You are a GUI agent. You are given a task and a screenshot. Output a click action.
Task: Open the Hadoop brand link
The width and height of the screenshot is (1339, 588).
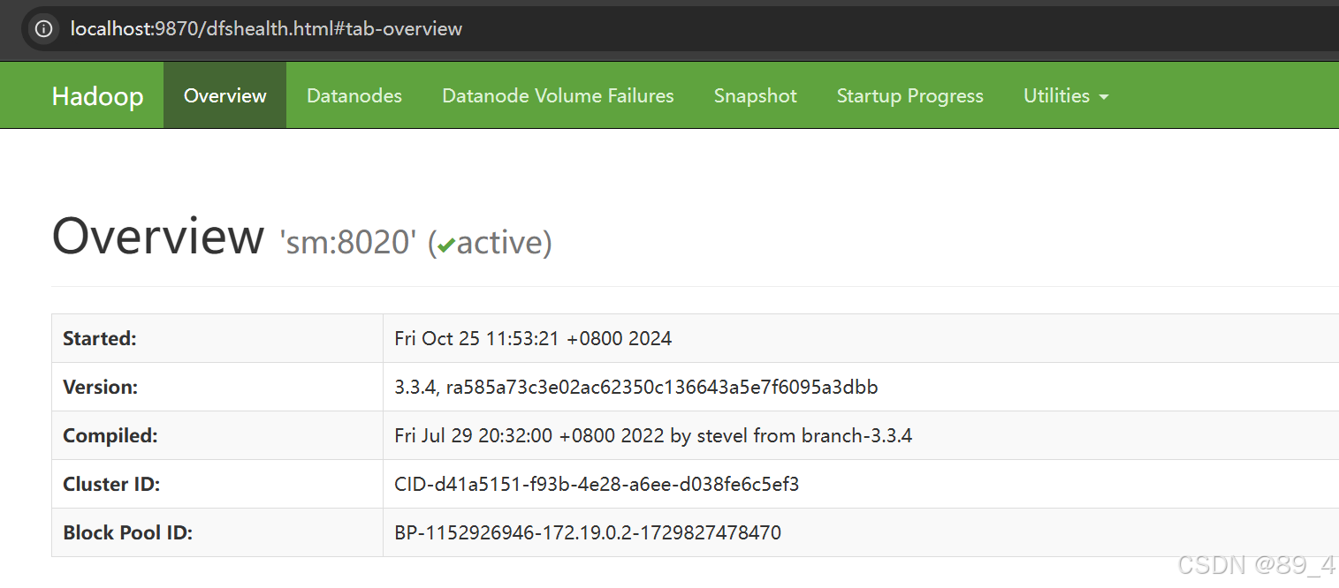click(97, 95)
